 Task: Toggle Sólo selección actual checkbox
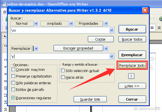pyautogui.click(x=63, y=71)
